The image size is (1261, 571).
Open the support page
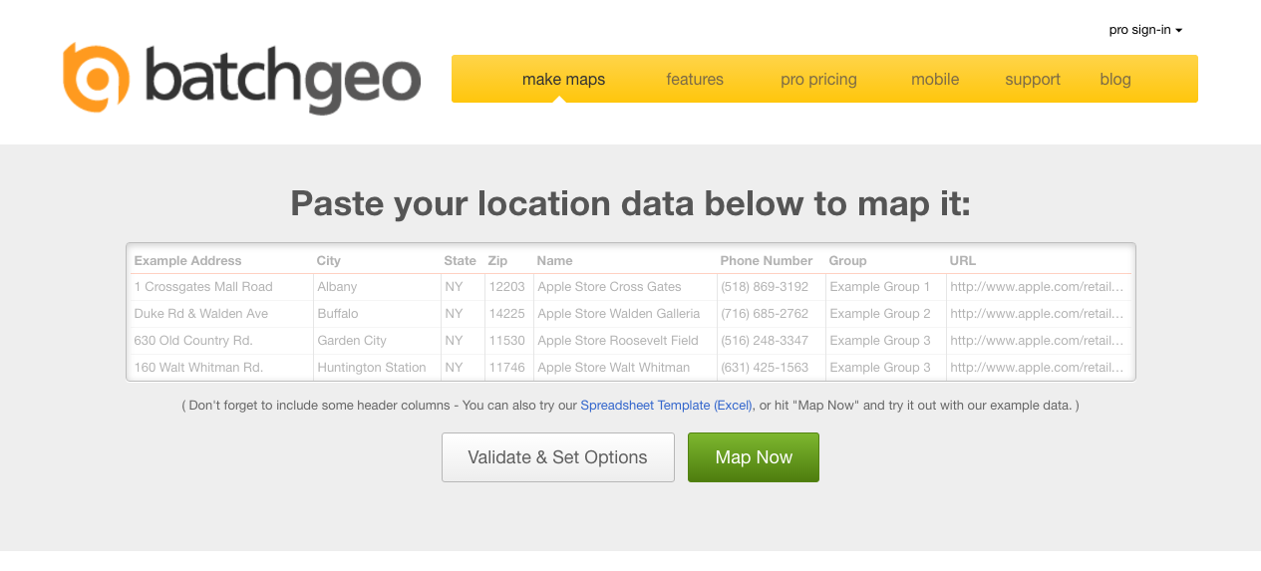click(x=1033, y=79)
